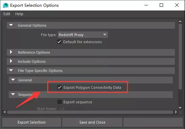Image resolution: width=185 pixels, height=129 pixels.
Task: Uncheck Default file extensions checkbox
Action: point(59,42)
